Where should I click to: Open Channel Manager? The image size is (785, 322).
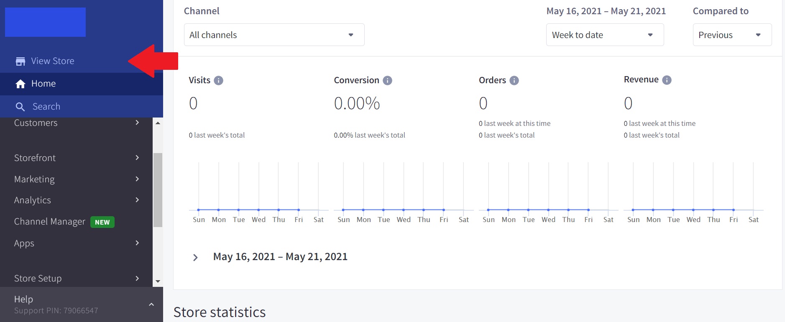coord(50,222)
